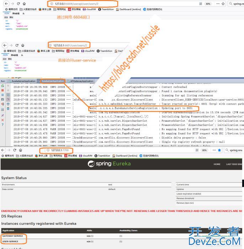Stop the running application with the red square
The image size is (244, 249).
coord(3,90)
